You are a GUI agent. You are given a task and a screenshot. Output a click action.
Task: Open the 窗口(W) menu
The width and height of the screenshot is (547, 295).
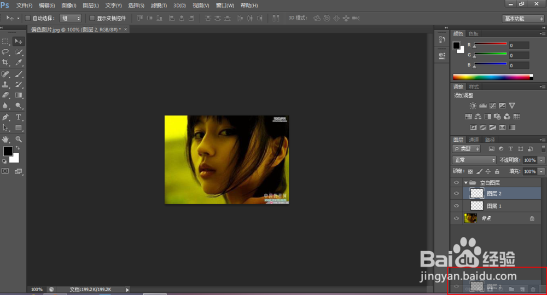[x=225, y=5]
